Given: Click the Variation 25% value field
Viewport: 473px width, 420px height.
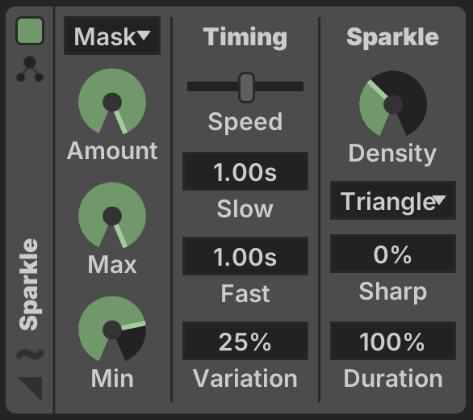Looking at the screenshot, I should point(245,341).
